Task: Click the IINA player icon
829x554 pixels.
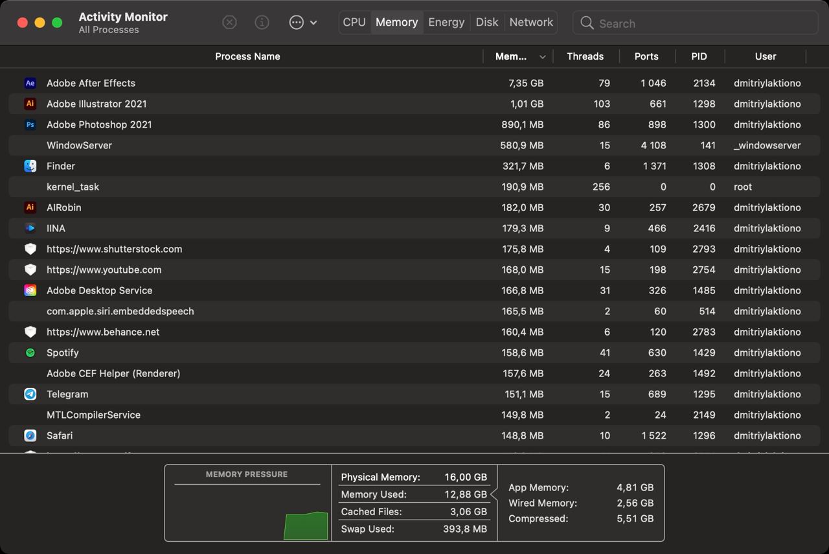Action: coord(30,228)
